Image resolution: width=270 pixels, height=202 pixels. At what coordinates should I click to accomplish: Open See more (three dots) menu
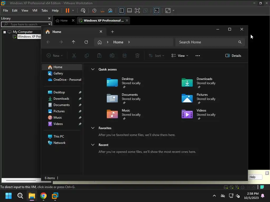pos(198,56)
